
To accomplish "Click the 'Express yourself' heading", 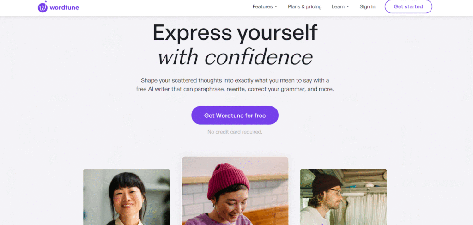I will point(235,32).
